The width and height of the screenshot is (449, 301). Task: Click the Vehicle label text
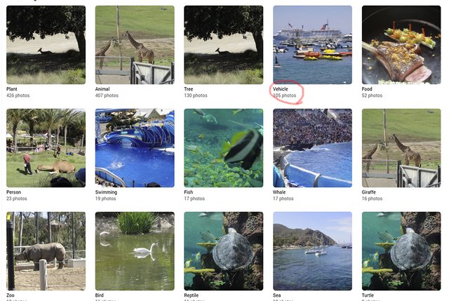tap(281, 89)
